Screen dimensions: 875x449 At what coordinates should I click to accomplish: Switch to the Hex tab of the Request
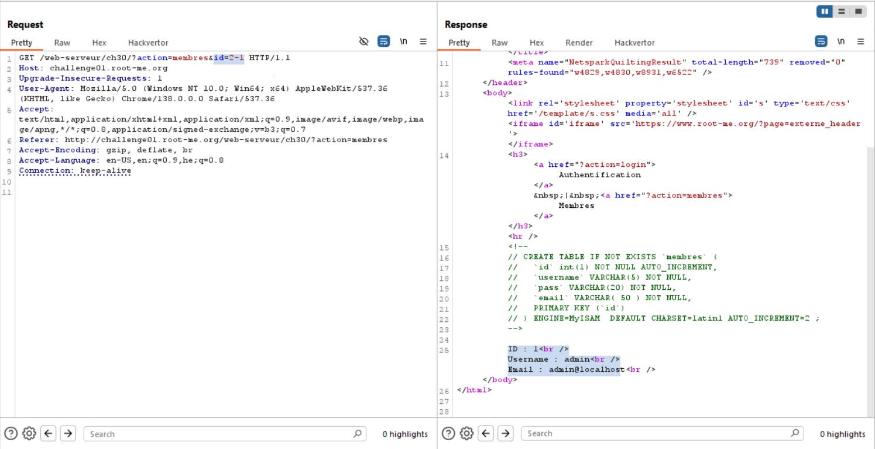[x=99, y=42]
